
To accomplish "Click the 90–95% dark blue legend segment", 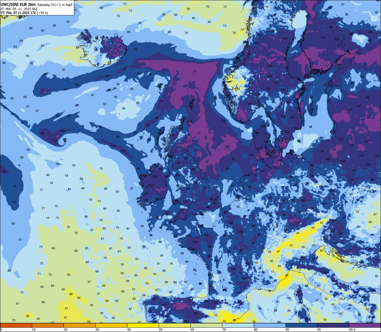I will (301, 325).
